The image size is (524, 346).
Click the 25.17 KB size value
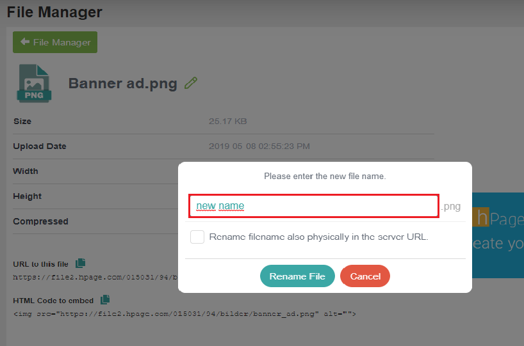tap(228, 121)
